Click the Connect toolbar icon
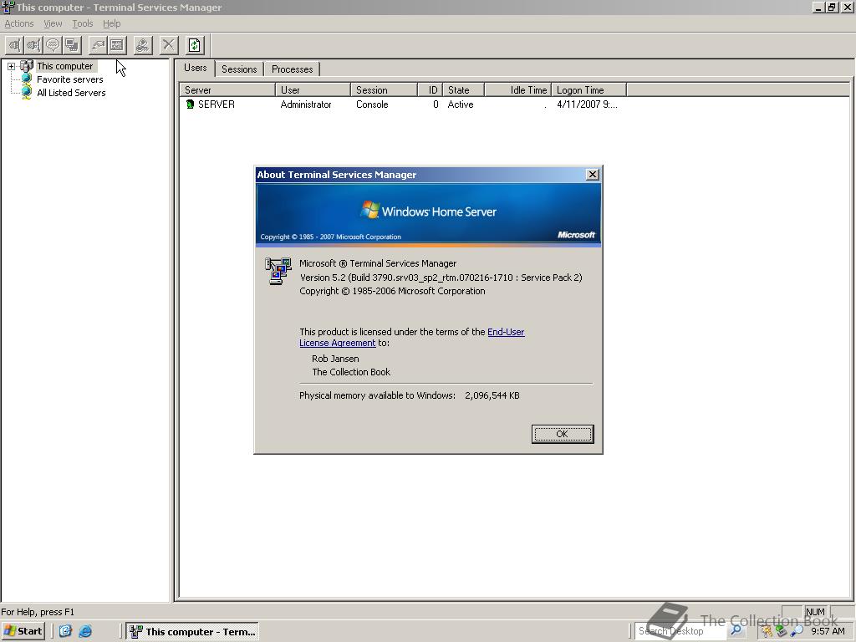 15,45
